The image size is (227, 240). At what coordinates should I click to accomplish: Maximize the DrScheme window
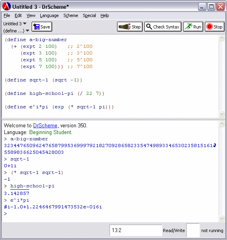[211, 7]
